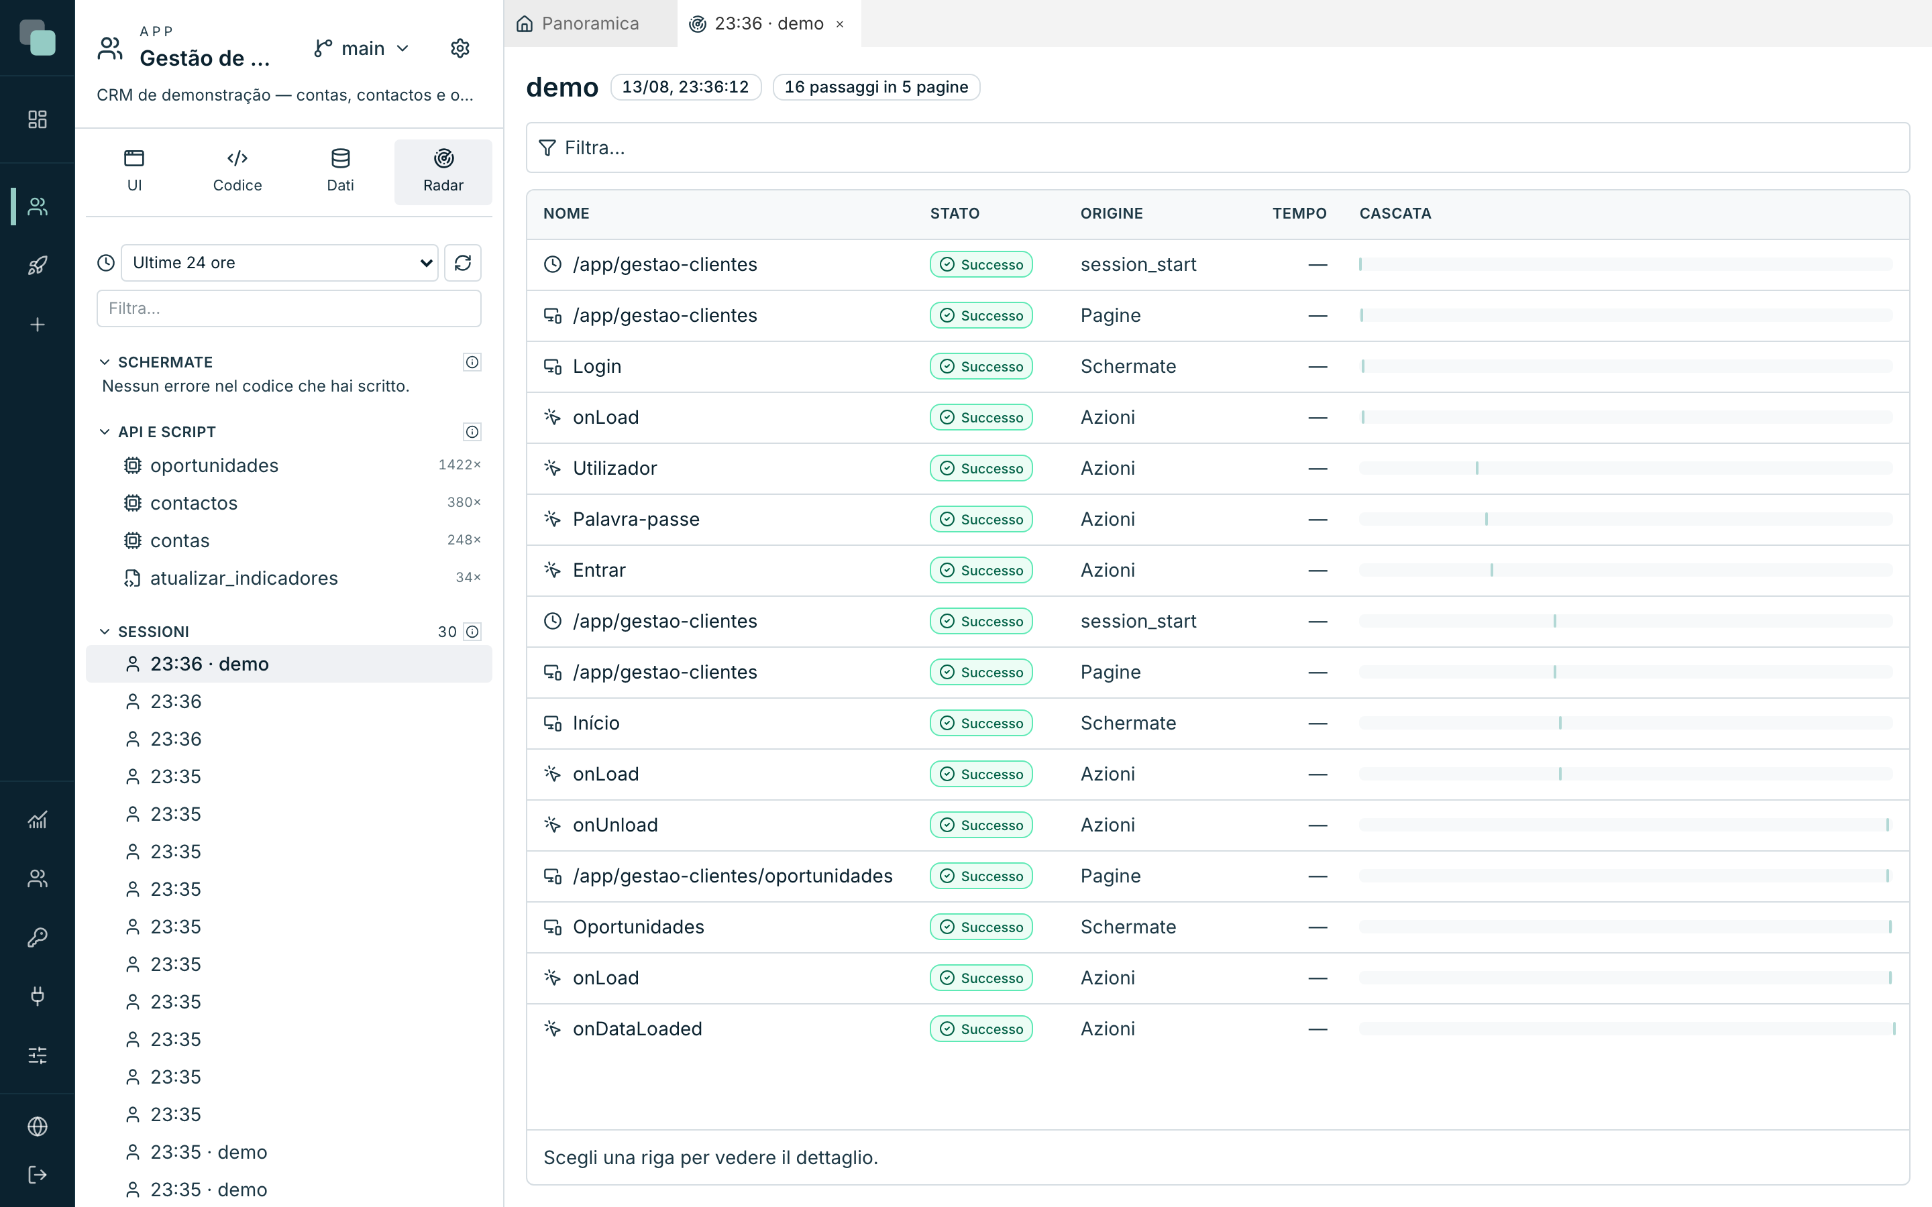Sort by the Cascata column header
The image size is (1932, 1207).
coord(1395,213)
